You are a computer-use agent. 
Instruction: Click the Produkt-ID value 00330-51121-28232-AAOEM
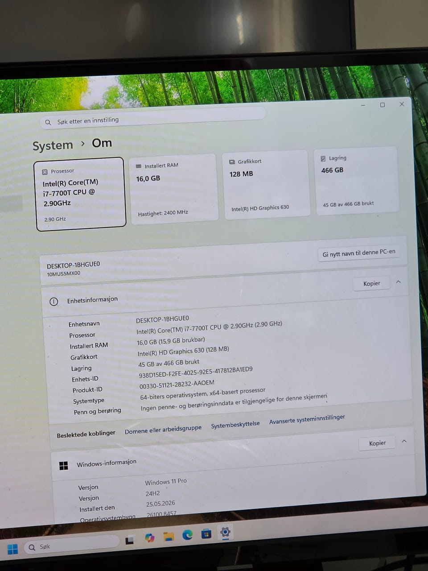click(177, 384)
